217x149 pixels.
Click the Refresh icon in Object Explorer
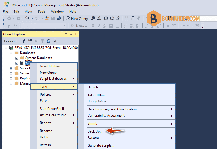(x=48, y=41)
